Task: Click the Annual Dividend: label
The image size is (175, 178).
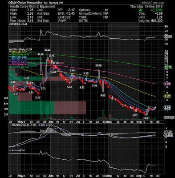Action: (x=90, y=14)
